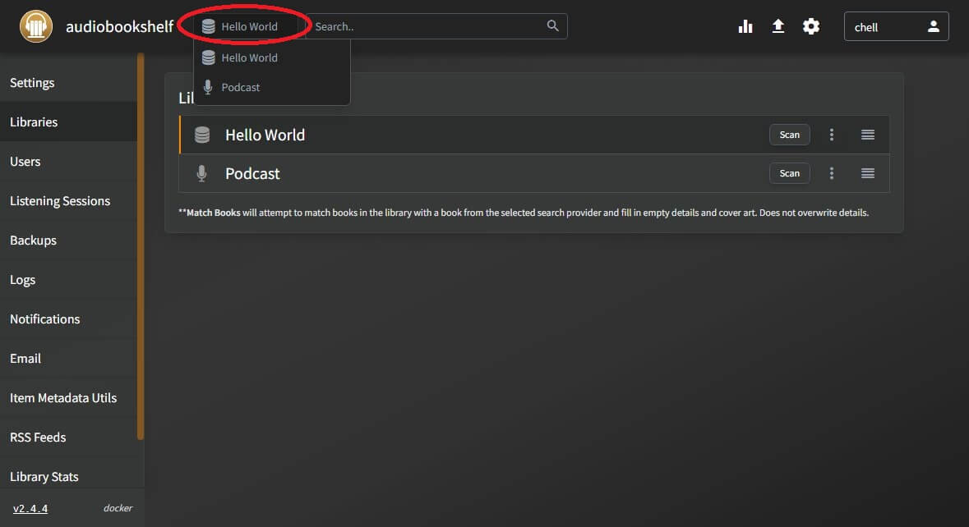Select Hello World in the library dropdown list
Viewport: 969px width, 527px height.
pos(272,57)
